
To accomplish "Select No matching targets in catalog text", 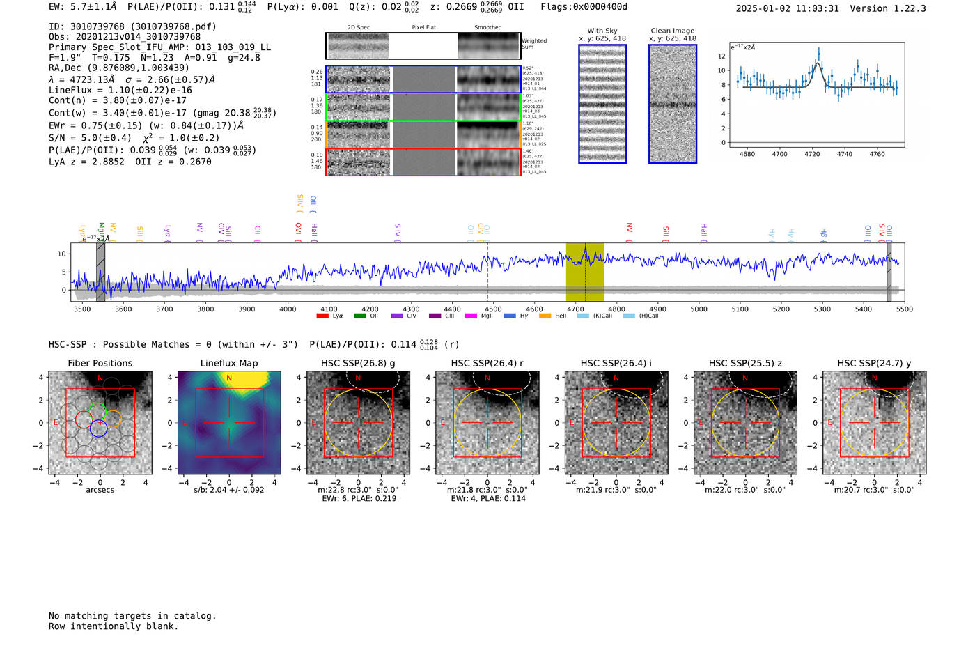I will tap(132, 616).
